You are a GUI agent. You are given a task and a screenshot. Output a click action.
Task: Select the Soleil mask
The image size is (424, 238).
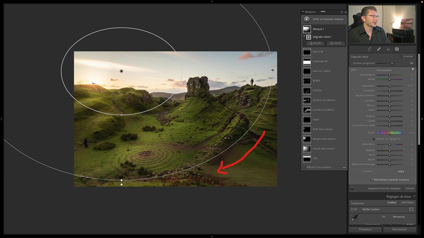pos(324,120)
